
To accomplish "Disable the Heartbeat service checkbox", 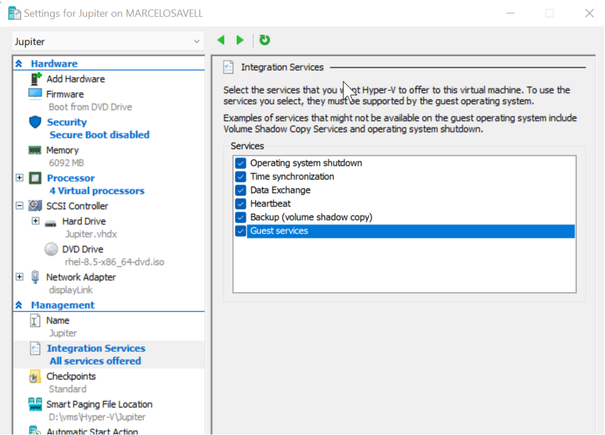I will point(240,204).
